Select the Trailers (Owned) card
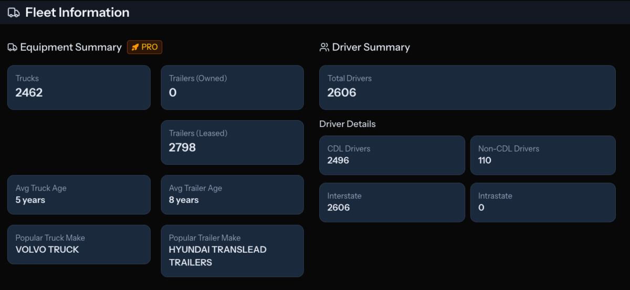Screen dimensions: 630x290 pos(232,88)
